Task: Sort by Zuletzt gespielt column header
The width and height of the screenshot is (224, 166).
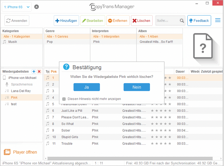Action: point(211,72)
